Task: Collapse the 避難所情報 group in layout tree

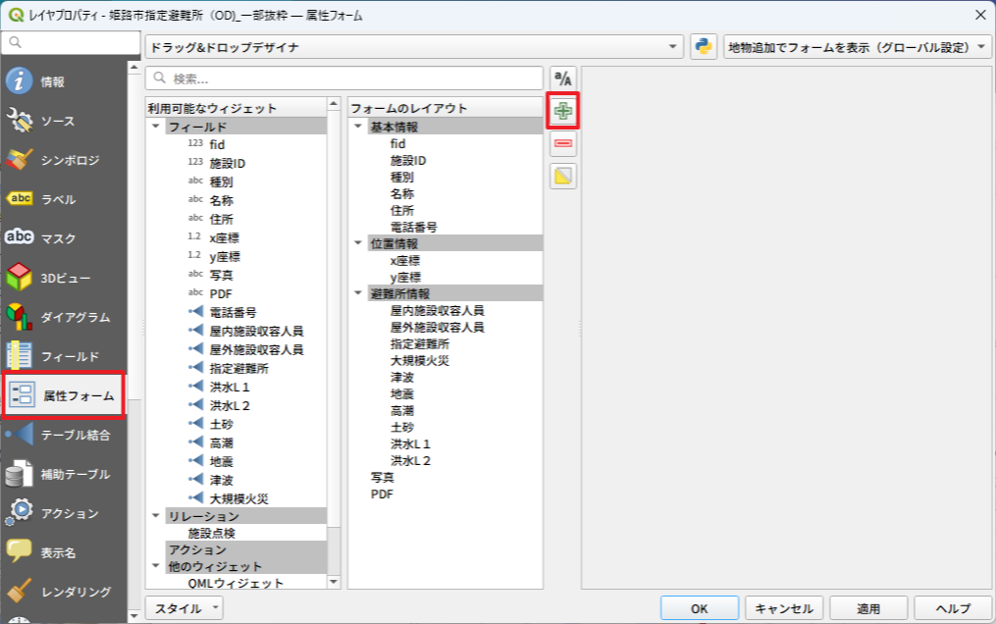Action: (x=358, y=293)
